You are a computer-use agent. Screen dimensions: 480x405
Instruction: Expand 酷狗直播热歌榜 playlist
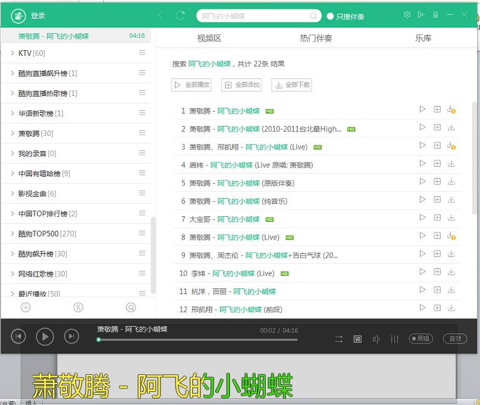tap(13, 93)
